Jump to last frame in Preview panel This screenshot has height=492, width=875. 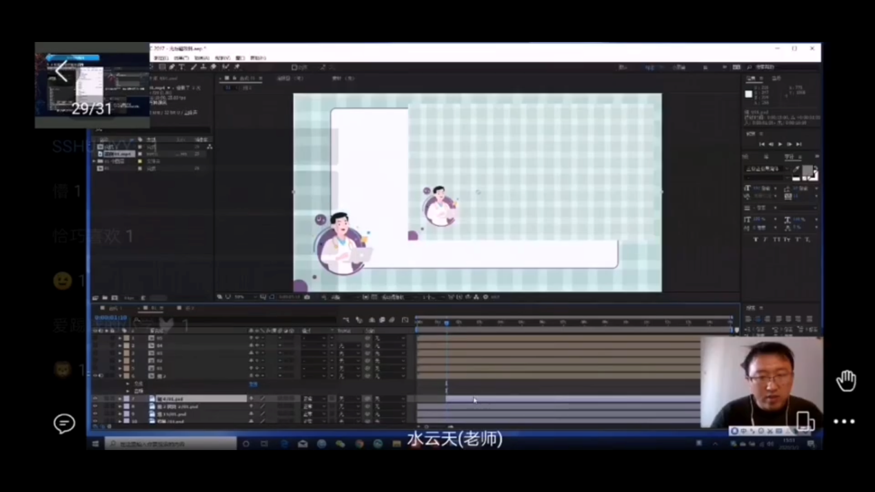point(798,145)
